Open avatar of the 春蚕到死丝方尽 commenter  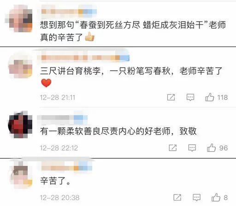[20, 19]
